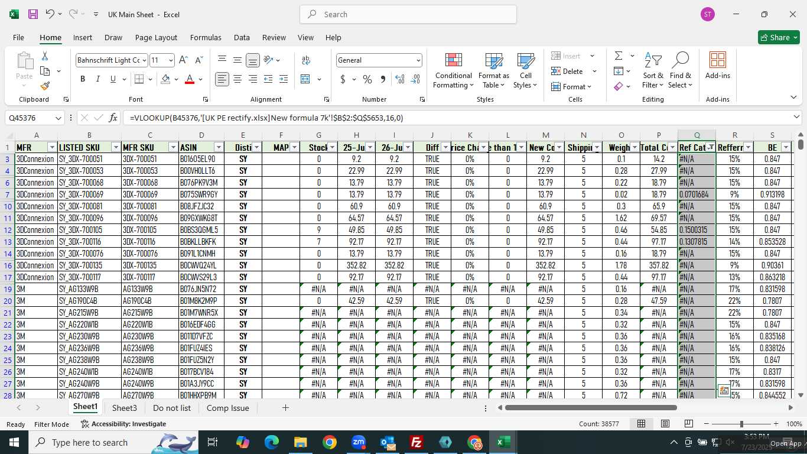Open Ref Cat column active filter dropdown
The width and height of the screenshot is (807, 454).
click(711, 147)
